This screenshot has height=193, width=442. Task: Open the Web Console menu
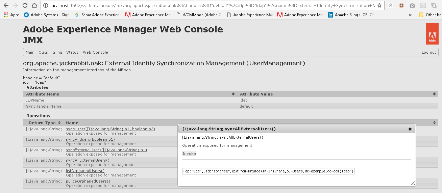click(x=96, y=52)
